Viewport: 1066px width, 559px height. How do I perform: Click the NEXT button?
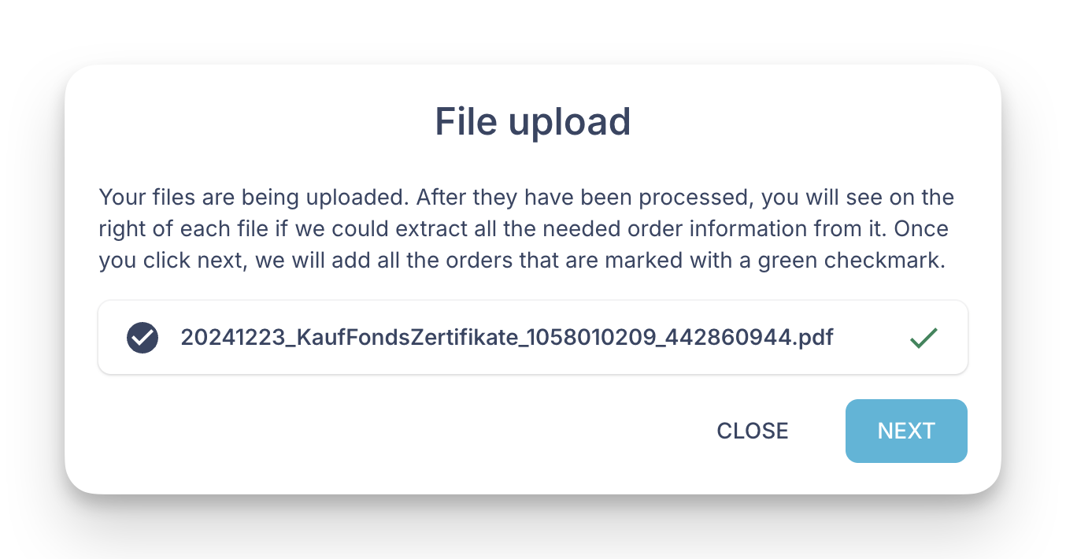[906, 431]
